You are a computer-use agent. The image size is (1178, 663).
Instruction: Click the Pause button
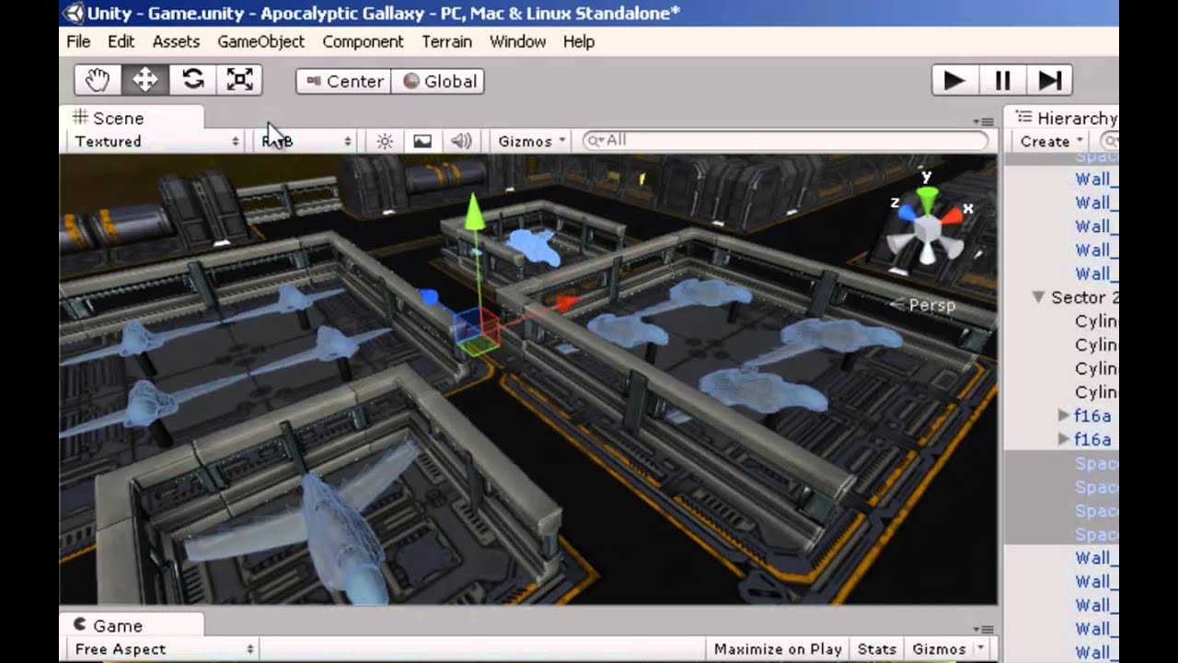(x=1002, y=81)
